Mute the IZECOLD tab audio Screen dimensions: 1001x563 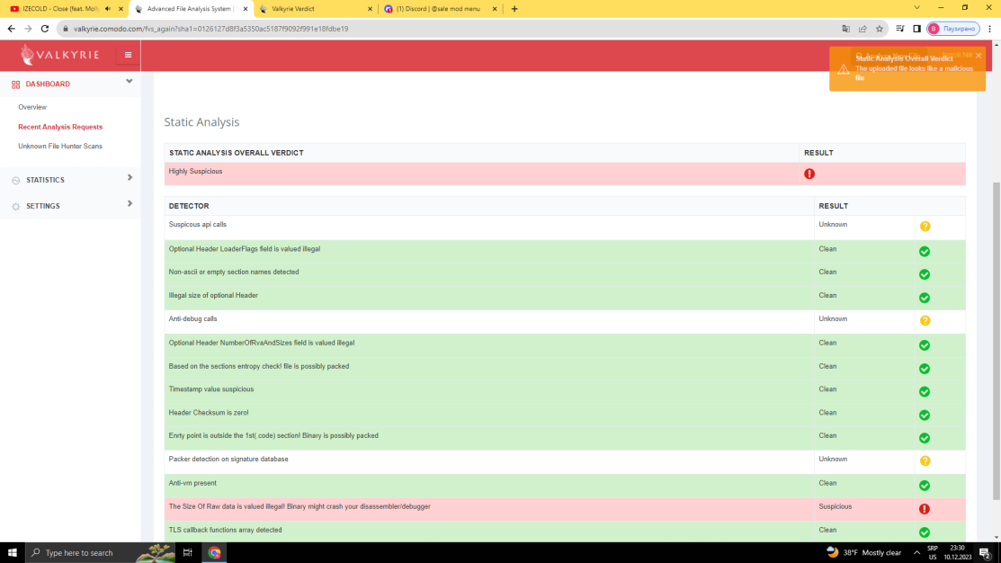click(108, 9)
